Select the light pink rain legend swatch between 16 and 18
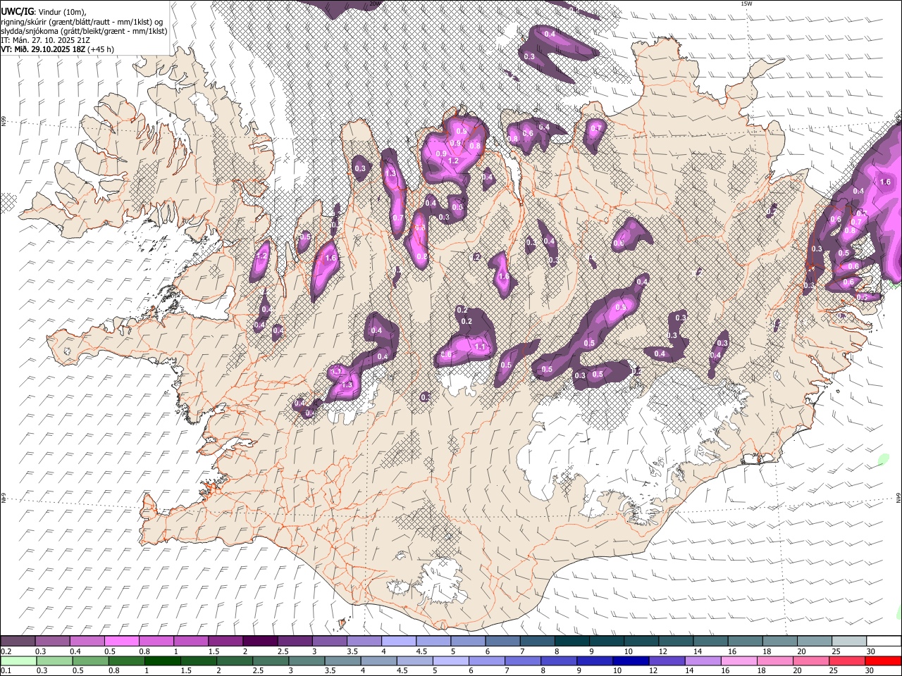 point(739,661)
